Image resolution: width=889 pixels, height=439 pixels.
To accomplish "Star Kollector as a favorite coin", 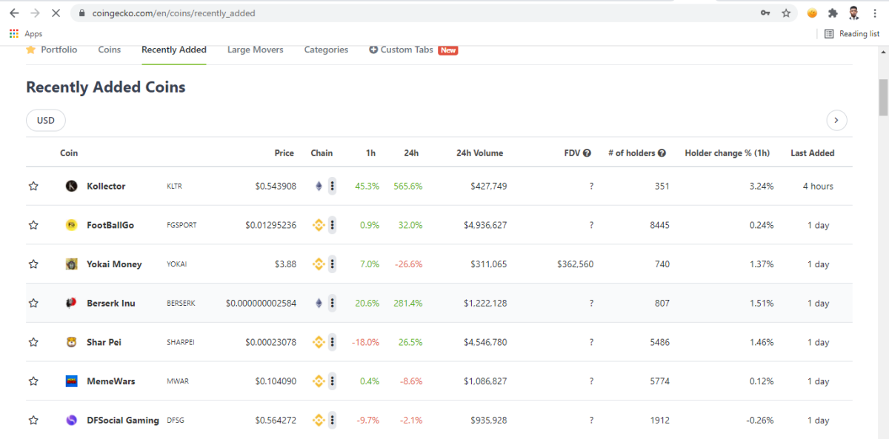I will pos(33,187).
